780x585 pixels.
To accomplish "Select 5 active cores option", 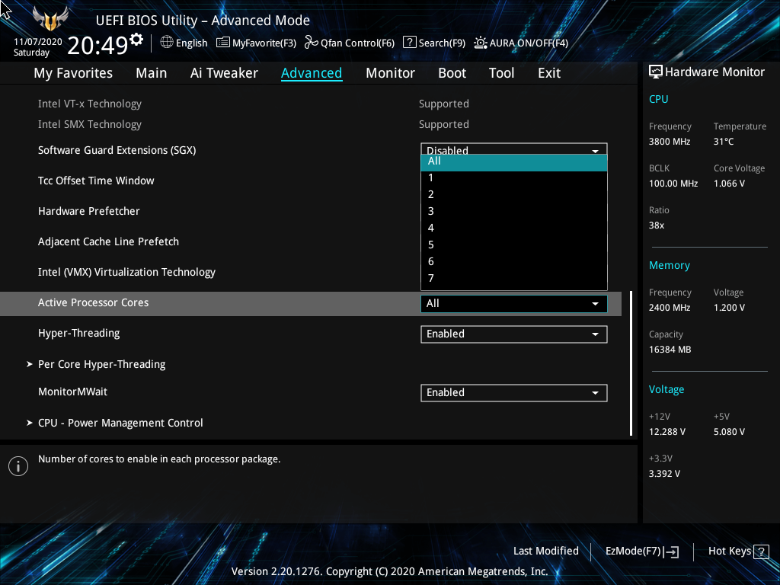I will pyautogui.click(x=514, y=245).
